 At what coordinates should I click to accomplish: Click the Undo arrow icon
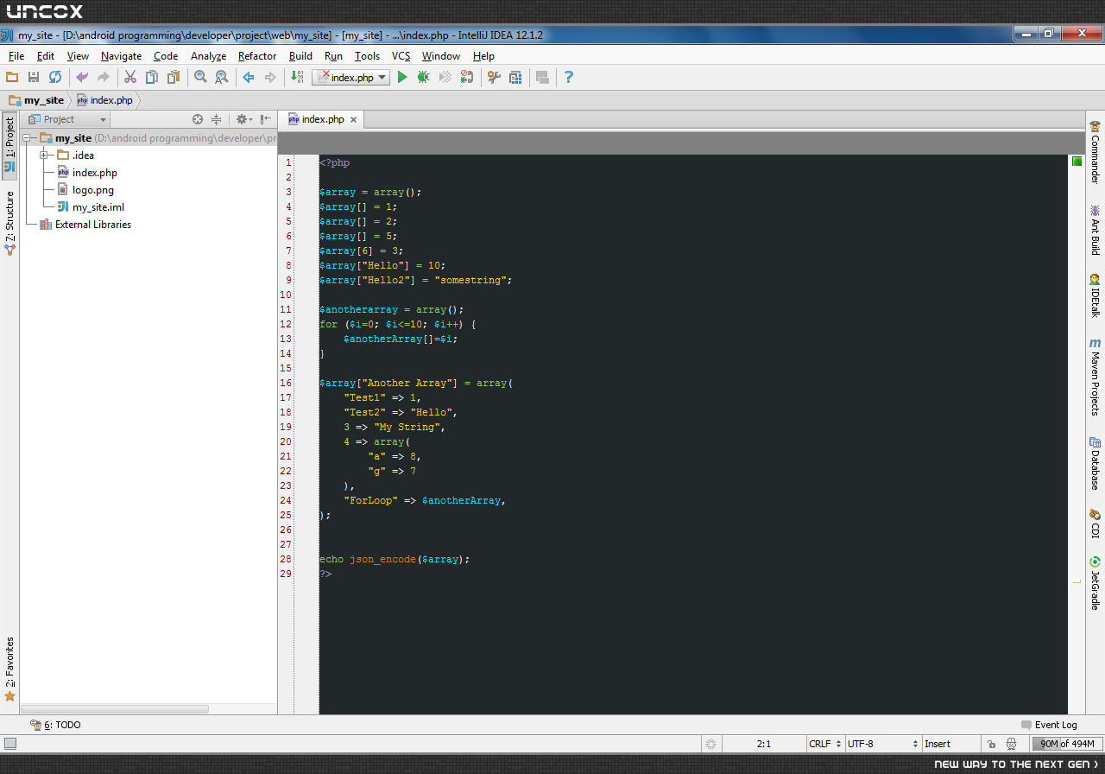tap(82, 78)
